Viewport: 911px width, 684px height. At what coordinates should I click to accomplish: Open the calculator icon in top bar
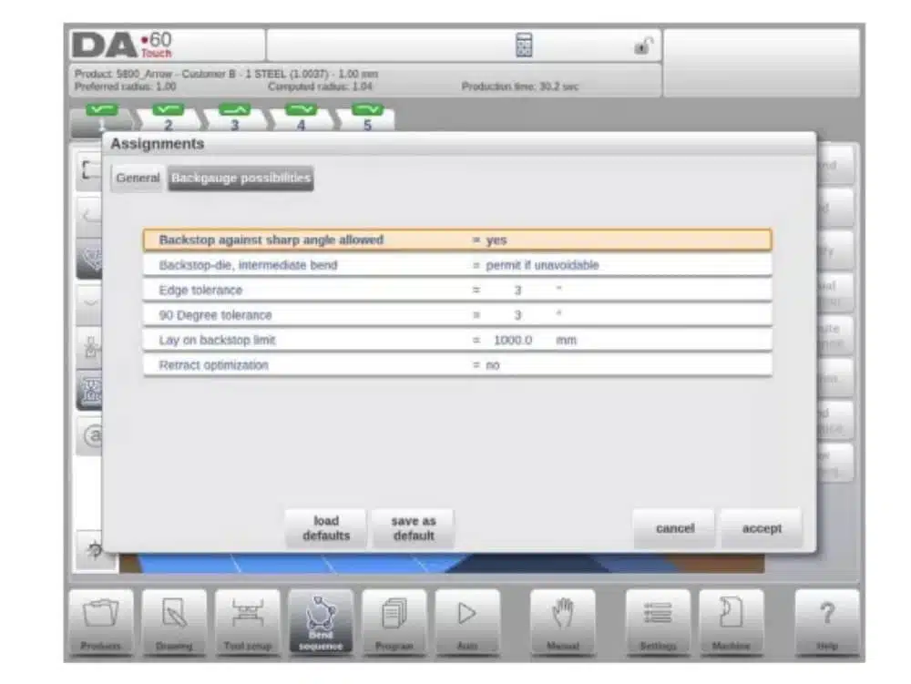[524, 46]
